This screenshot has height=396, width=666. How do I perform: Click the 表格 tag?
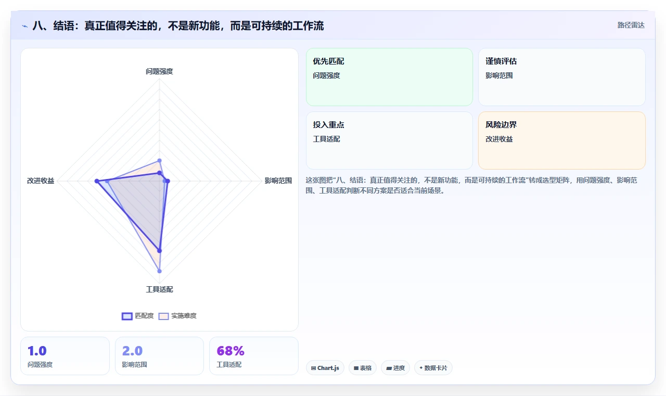tap(363, 368)
